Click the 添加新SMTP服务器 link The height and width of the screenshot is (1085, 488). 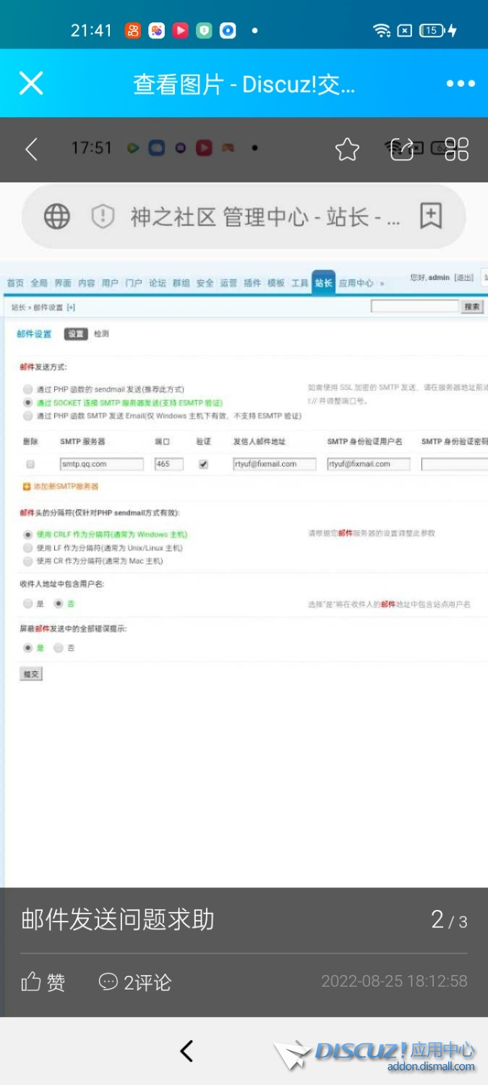(66, 487)
